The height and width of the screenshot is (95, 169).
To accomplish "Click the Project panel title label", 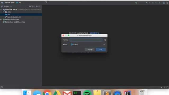I will point(6,7).
